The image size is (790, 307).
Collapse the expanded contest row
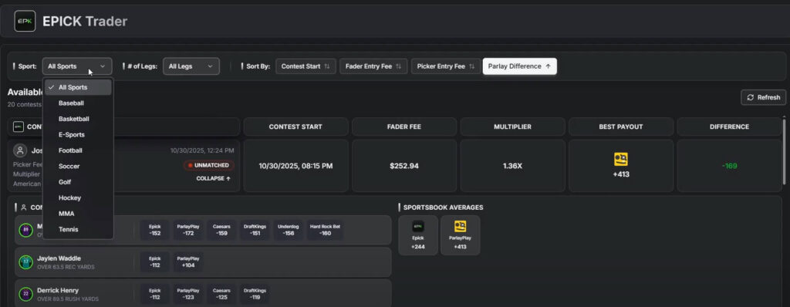tap(213, 178)
